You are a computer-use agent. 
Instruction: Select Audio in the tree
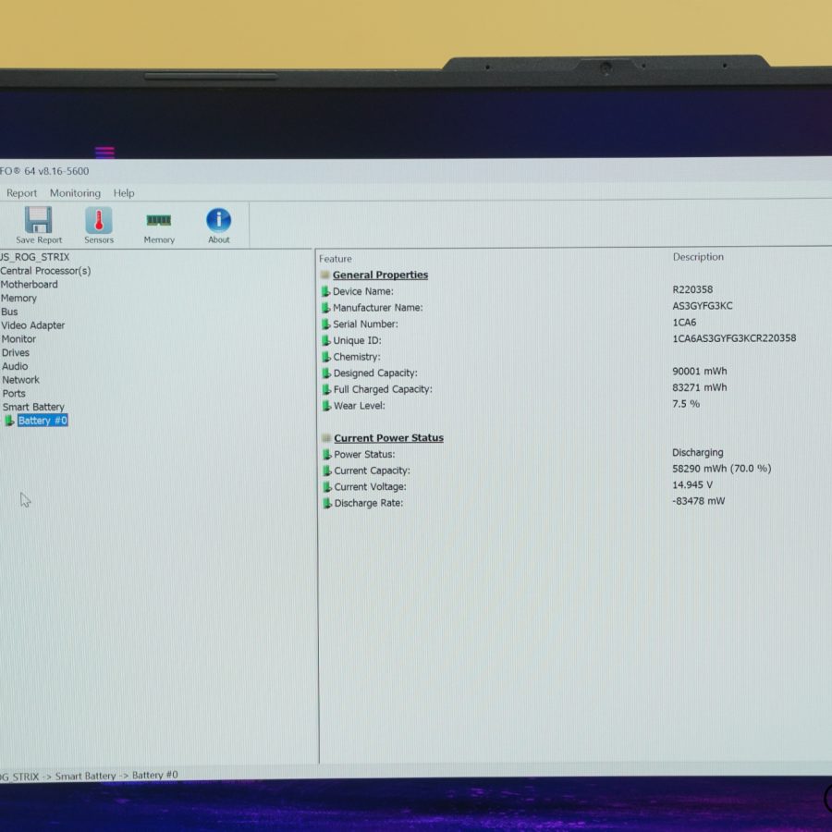(15, 366)
